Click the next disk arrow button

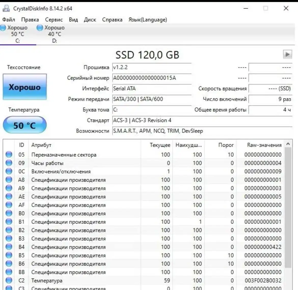[287, 54]
